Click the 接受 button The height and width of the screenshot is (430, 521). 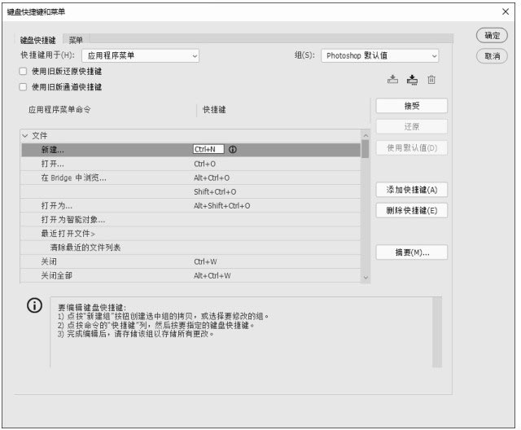(411, 106)
